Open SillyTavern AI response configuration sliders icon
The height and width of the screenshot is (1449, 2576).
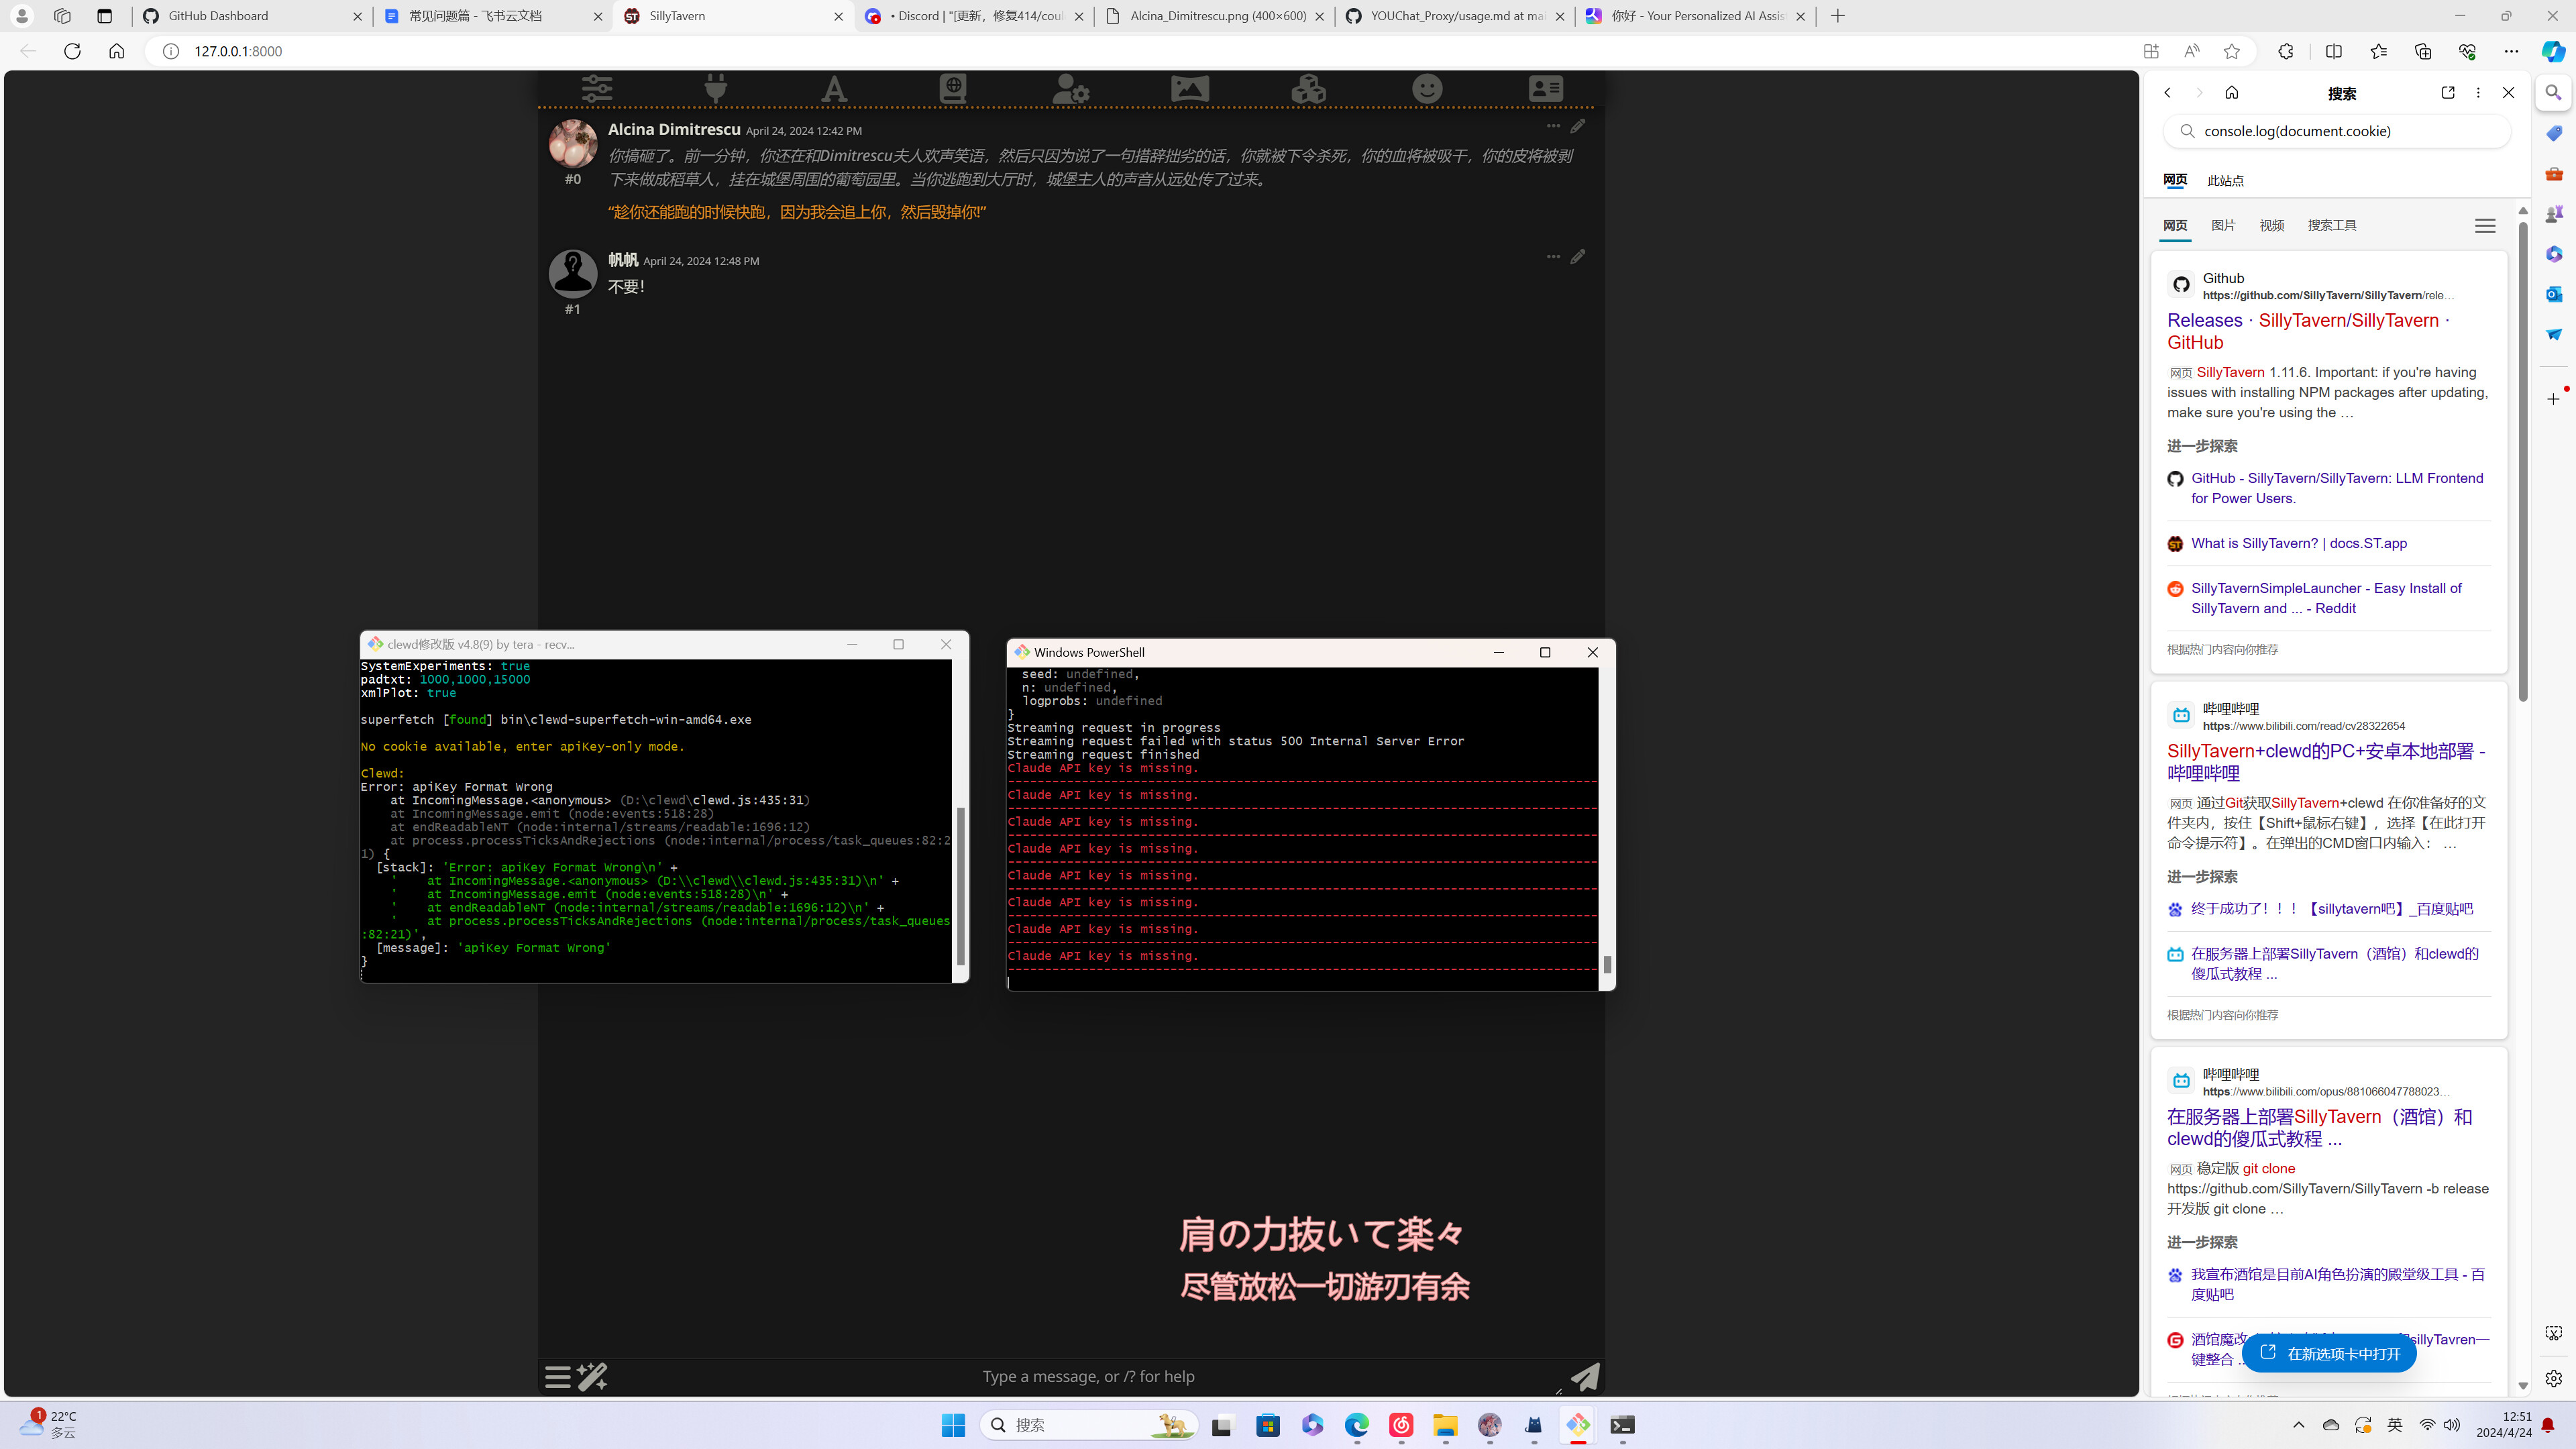tap(597, 89)
